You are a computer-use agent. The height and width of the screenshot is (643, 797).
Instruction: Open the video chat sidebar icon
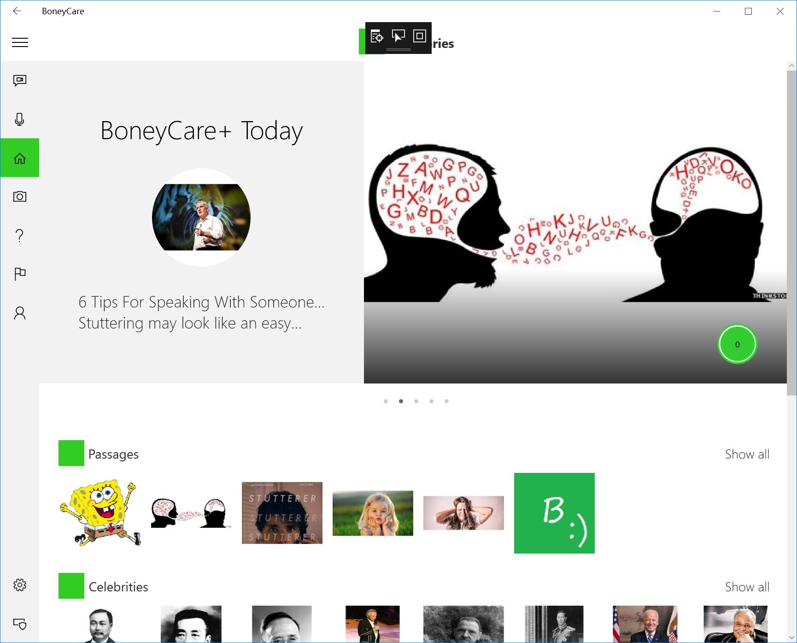coord(20,81)
